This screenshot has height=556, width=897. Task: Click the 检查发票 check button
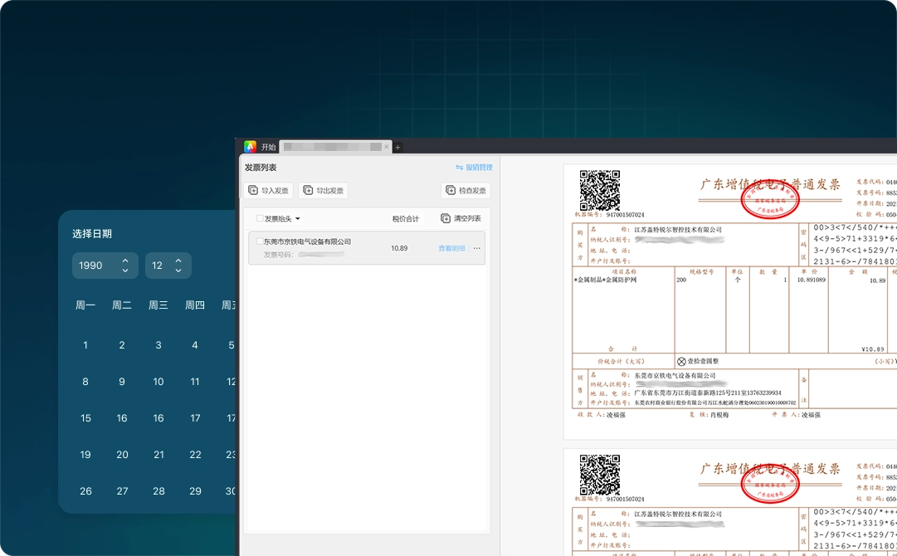[x=466, y=191]
